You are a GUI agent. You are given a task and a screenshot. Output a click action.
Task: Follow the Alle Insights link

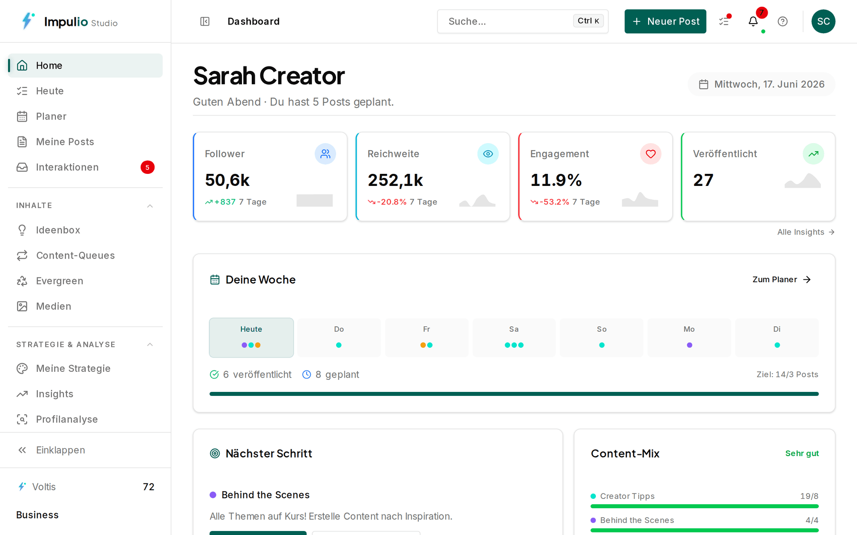[806, 232]
